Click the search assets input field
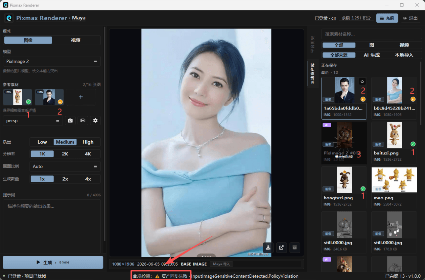This screenshot has height=280, width=425. pos(371,34)
